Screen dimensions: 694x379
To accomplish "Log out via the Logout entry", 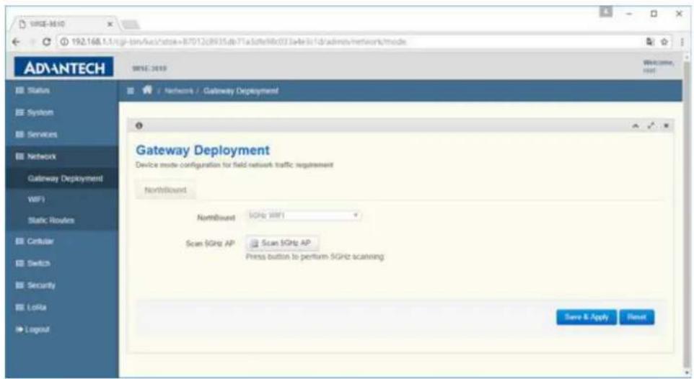I will 32,329.
